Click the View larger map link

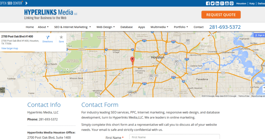[x=10, y=48]
